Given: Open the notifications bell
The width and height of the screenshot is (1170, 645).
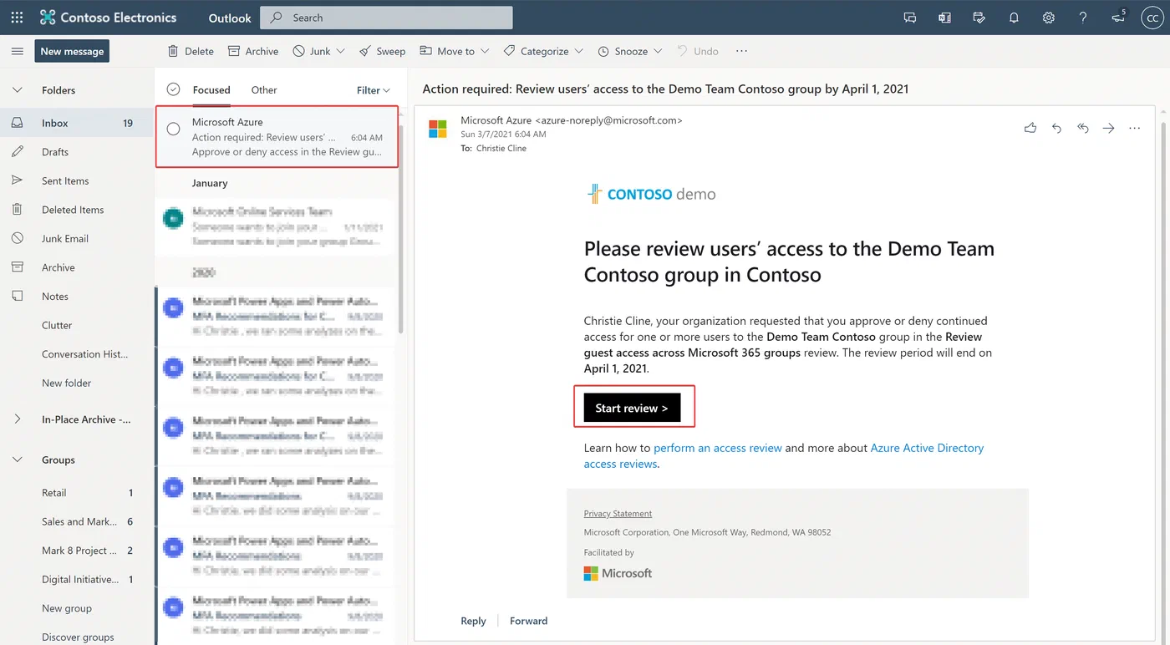Looking at the screenshot, I should [1014, 18].
